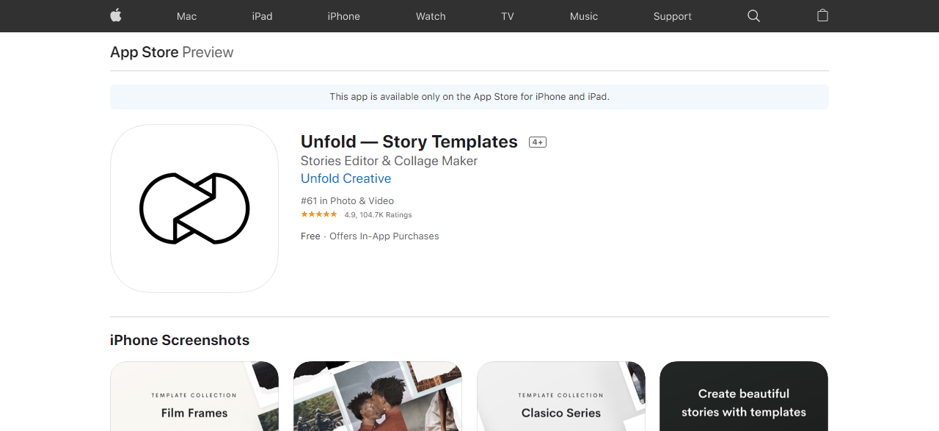
Task: Open the Support navigation item
Action: click(672, 16)
